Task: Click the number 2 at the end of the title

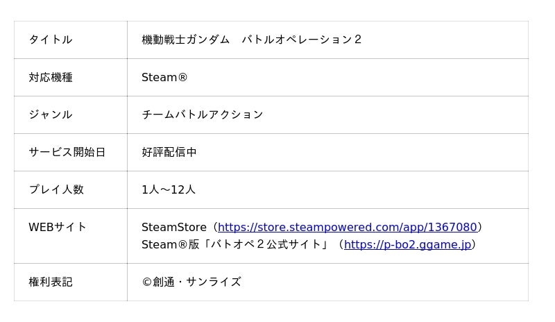Action: click(358, 40)
